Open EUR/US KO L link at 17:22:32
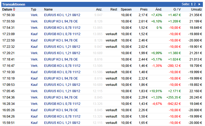The height and width of the screenshot is (126, 205). tap(62, 46)
